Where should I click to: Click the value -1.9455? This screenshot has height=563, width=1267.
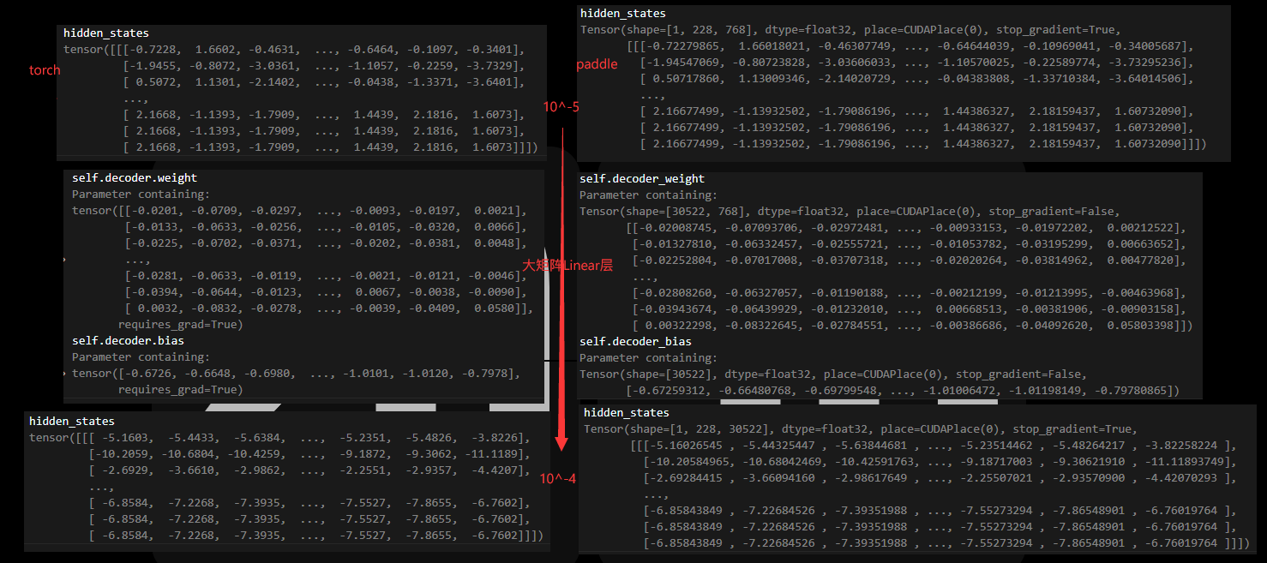coord(153,67)
